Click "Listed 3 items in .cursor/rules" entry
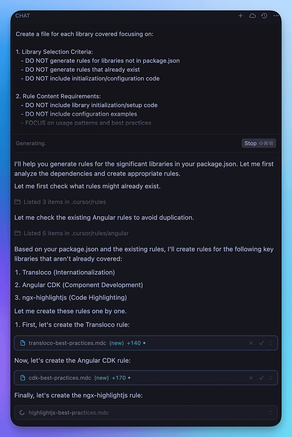 [65, 202]
